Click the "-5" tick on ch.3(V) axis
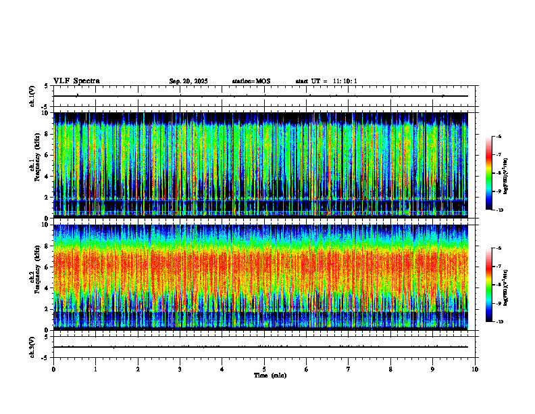The image size is (535, 414). click(45, 358)
